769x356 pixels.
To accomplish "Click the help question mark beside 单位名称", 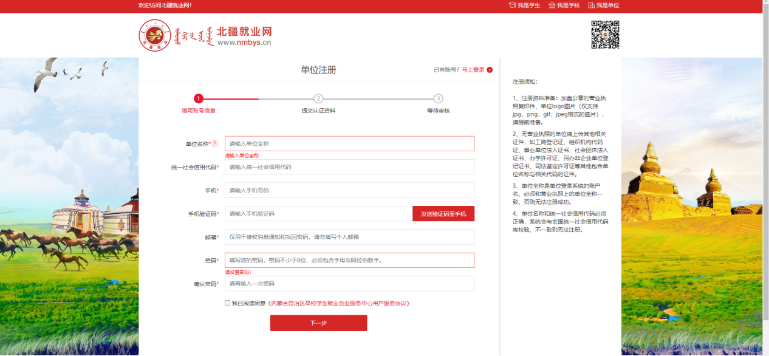I will pyautogui.click(x=214, y=144).
